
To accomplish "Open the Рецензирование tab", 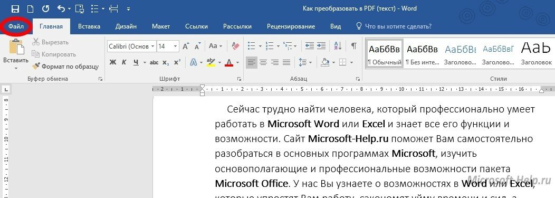I will (291, 26).
